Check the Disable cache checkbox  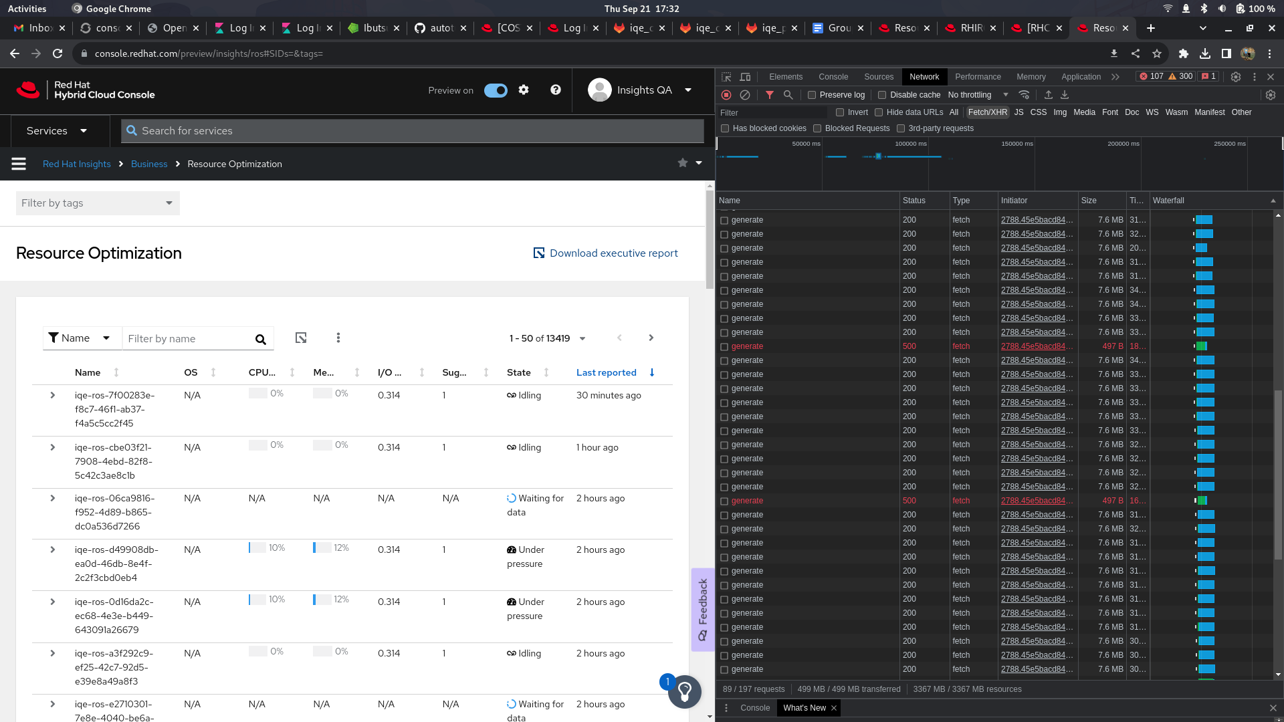pyautogui.click(x=882, y=95)
